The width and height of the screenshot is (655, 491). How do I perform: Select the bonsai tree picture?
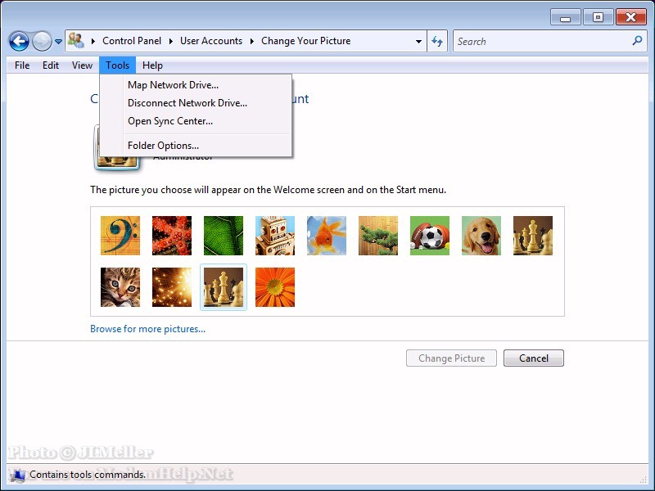378,236
